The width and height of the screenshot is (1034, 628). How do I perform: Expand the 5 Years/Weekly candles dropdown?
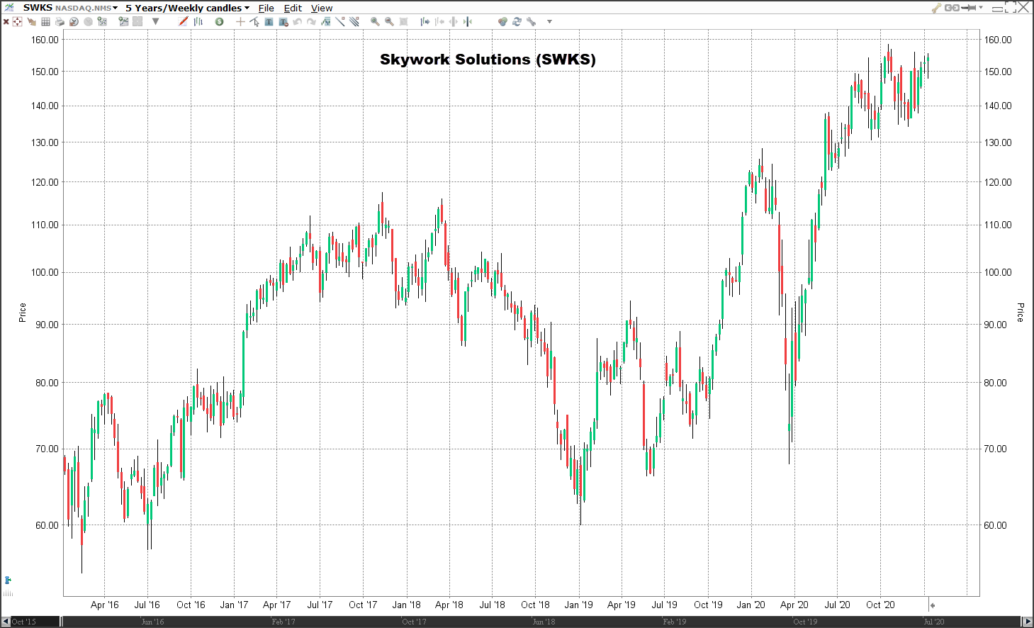tap(247, 8)
